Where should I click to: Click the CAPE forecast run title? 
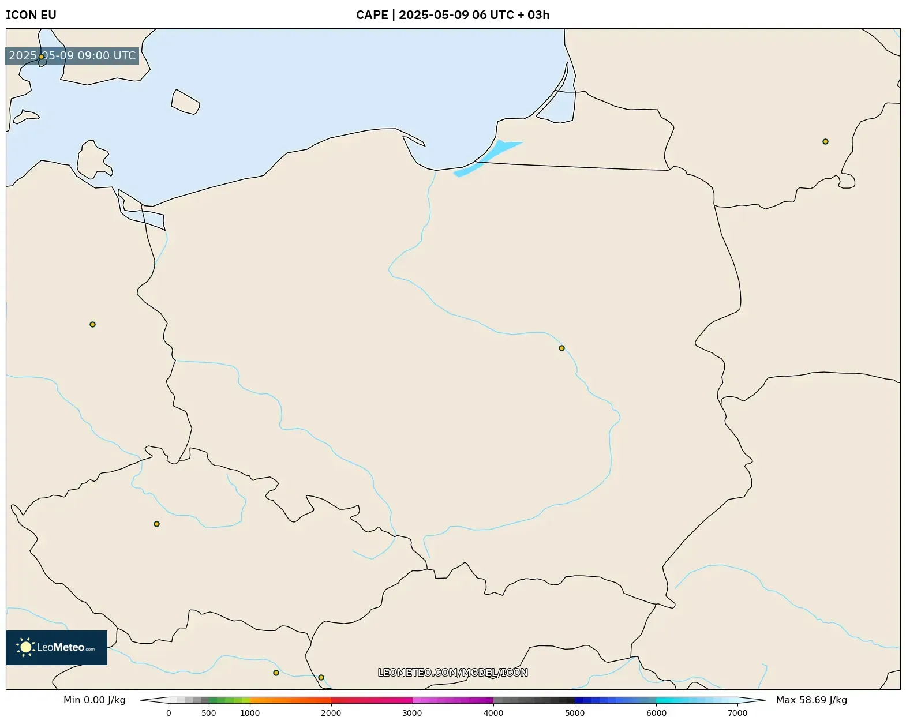[452, 15]
